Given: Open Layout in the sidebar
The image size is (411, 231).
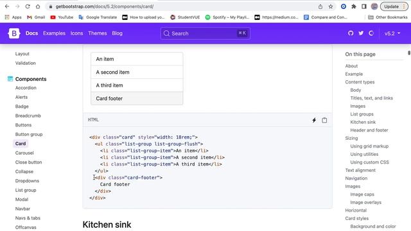Looking at the screenshot, I should pos(22,54).
